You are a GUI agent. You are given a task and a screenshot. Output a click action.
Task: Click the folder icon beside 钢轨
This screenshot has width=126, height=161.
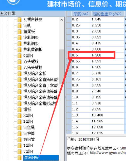tap(19, 26)
